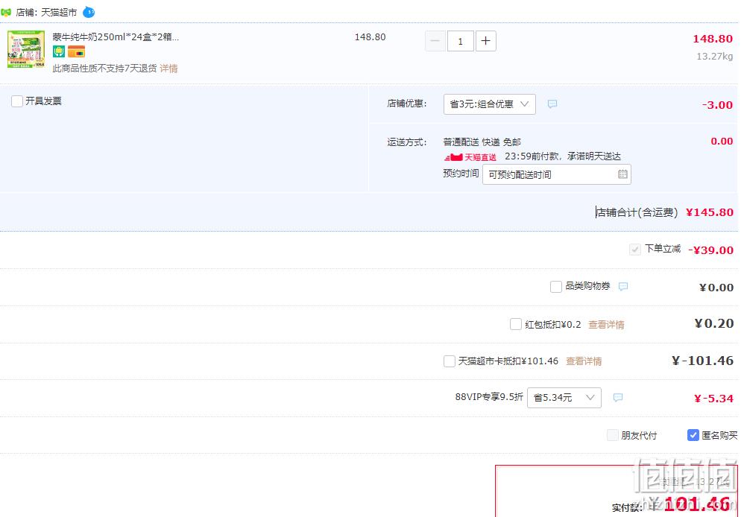Uncheck the 匿名购买 checkbox
The image size is (744, 517).
[693, 435]
